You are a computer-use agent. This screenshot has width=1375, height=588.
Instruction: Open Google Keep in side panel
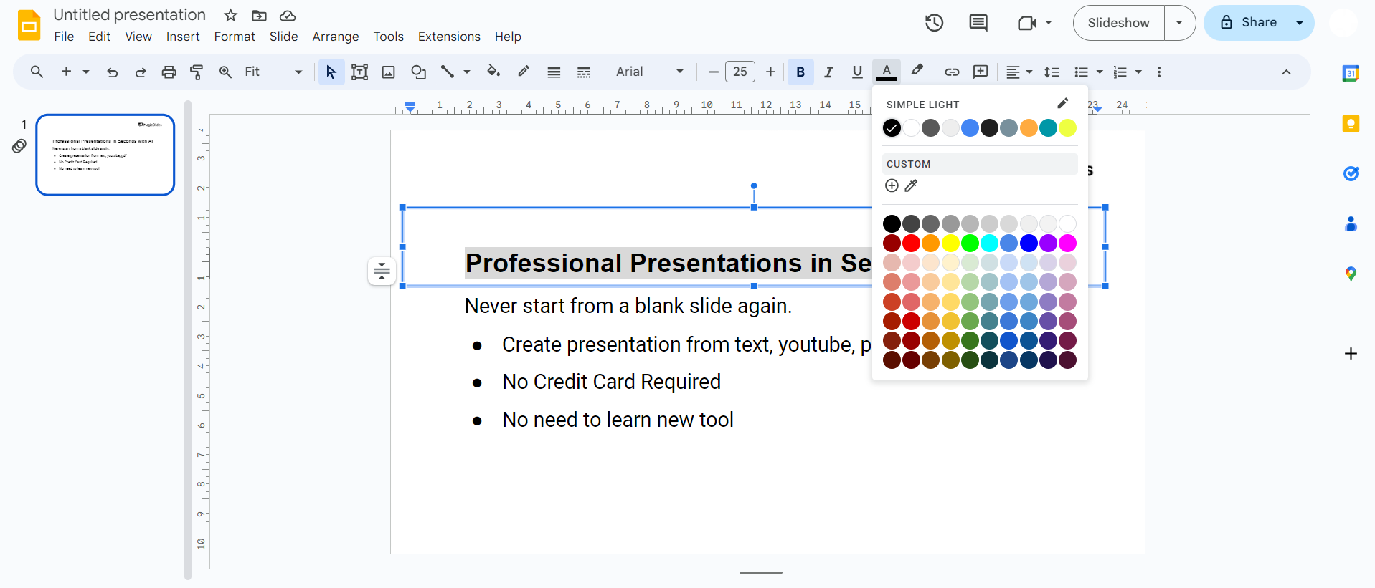pos(1351,124)
